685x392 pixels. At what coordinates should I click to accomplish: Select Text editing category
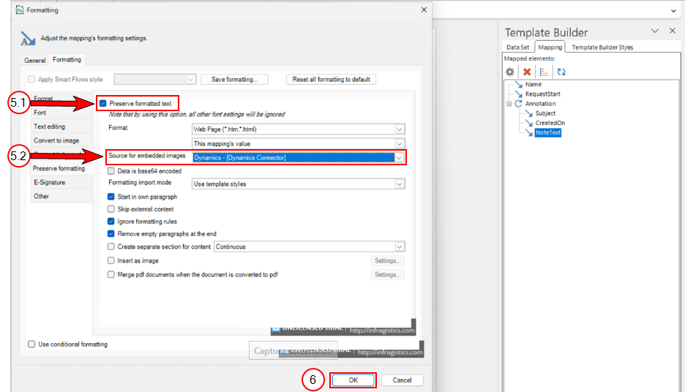[x=61, y=127]
